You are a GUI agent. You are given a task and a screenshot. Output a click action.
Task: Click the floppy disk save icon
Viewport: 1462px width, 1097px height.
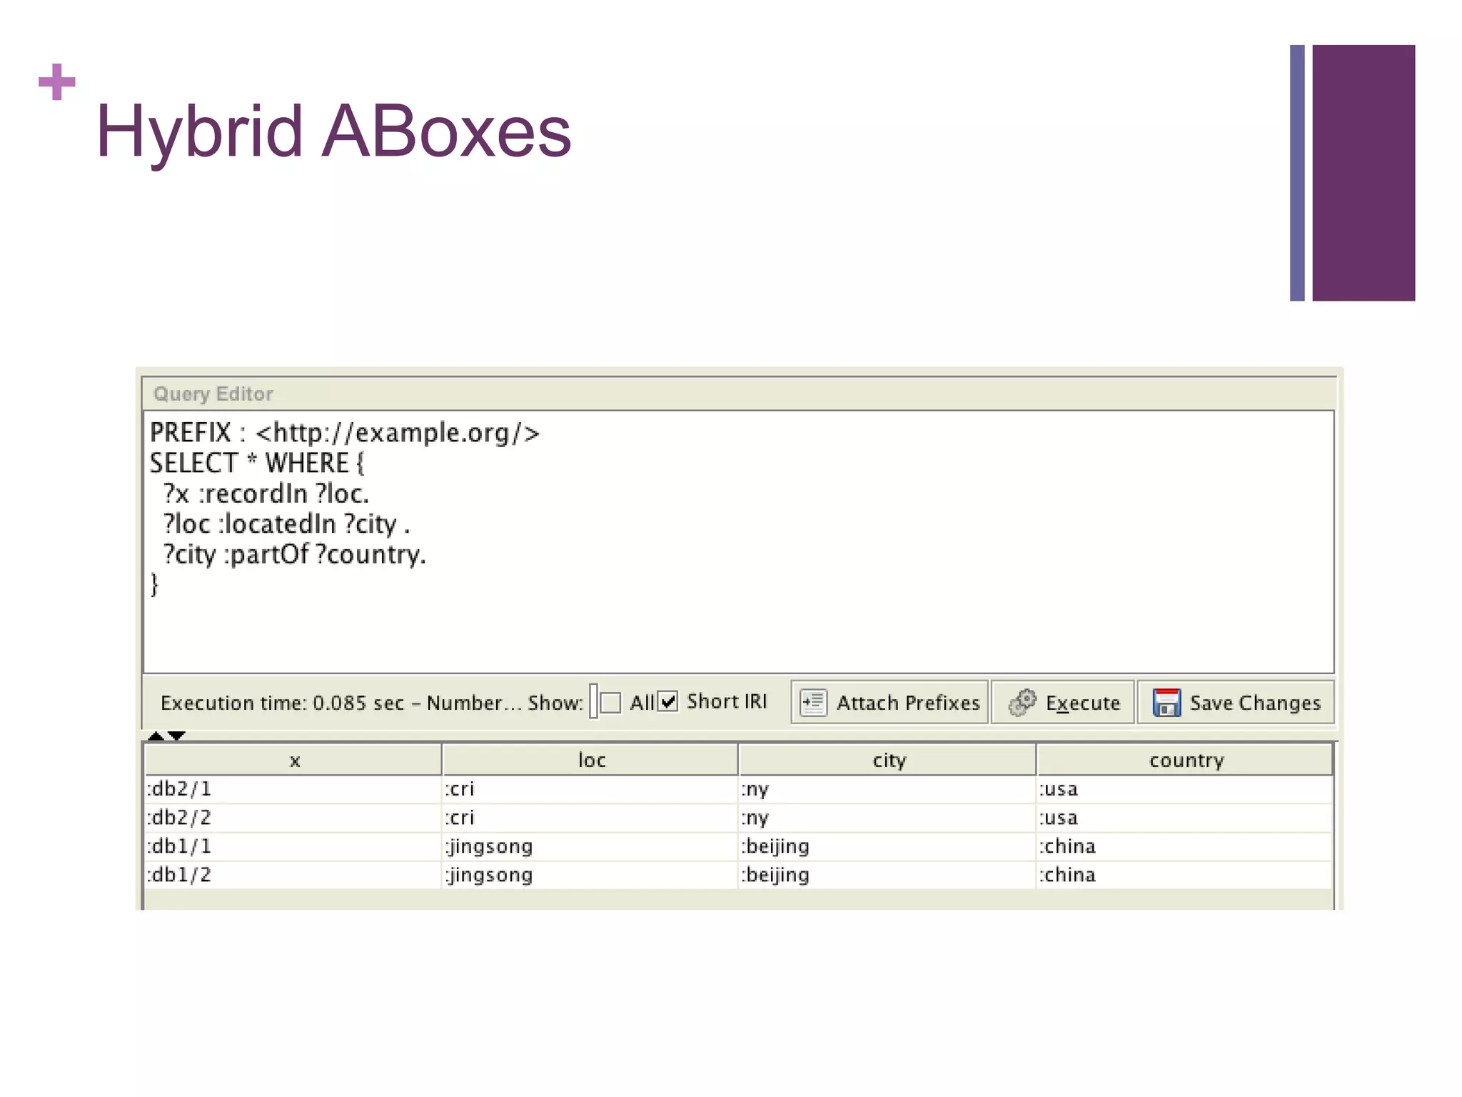(1166, 702)
